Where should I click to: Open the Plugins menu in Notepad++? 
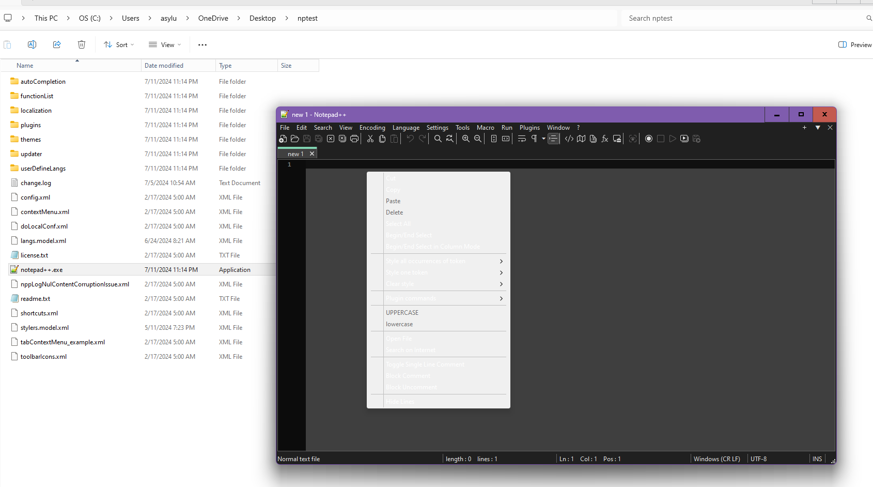coord(529,128)
